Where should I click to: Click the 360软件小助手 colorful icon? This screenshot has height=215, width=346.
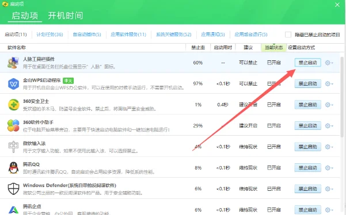[x=13, y=125]
